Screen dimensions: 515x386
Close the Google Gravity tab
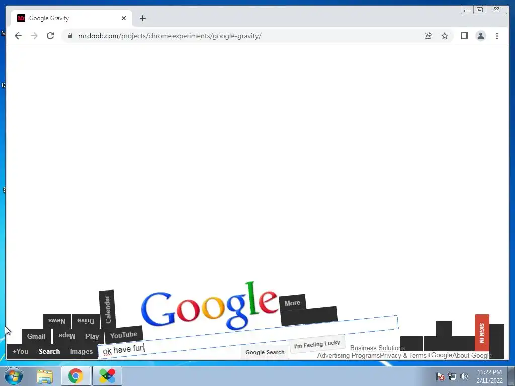[124, 18]
